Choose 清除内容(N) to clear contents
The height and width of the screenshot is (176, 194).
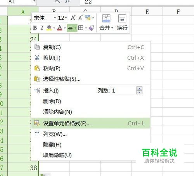pyautogui.click(x=91, y=112)
